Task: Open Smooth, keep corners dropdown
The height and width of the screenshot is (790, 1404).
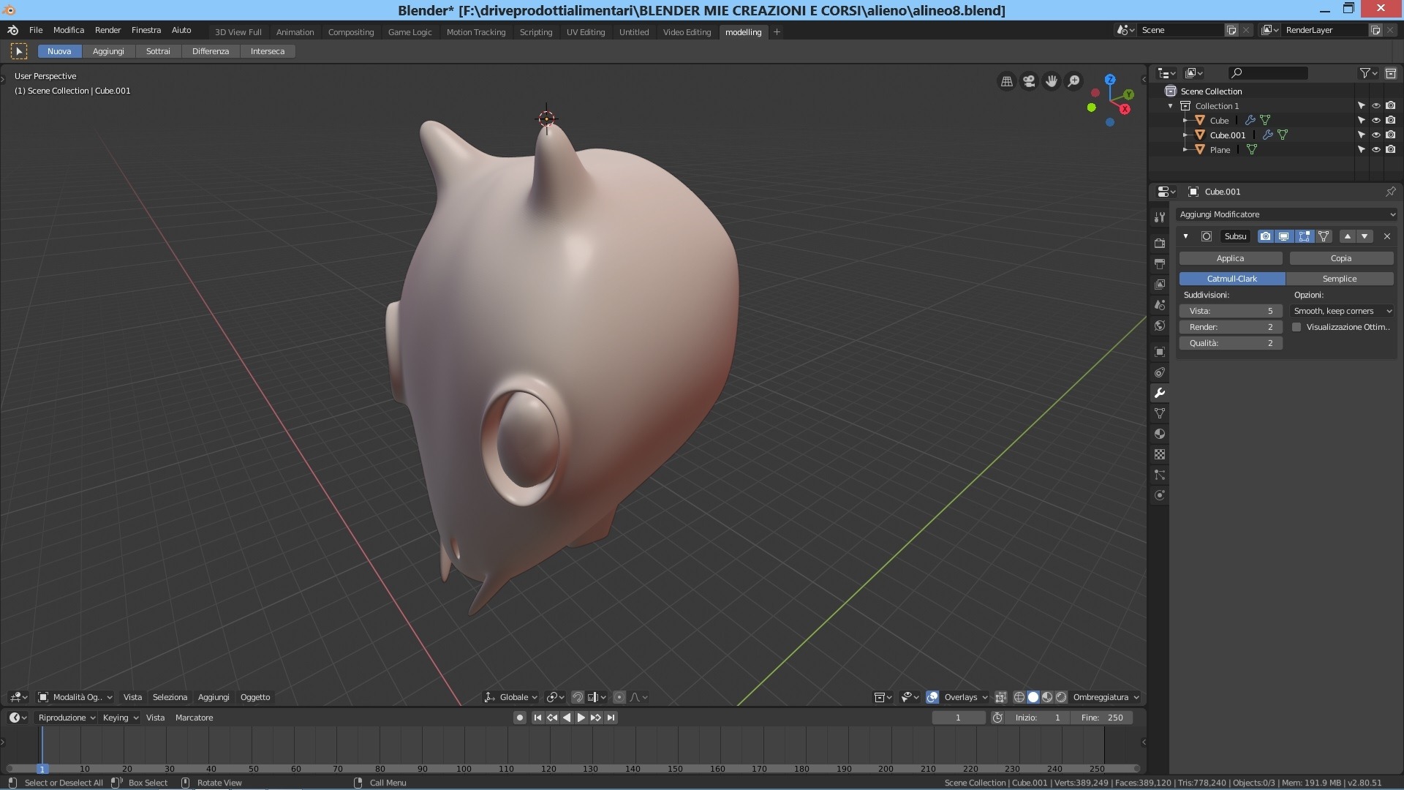Action: (1343, 311)
